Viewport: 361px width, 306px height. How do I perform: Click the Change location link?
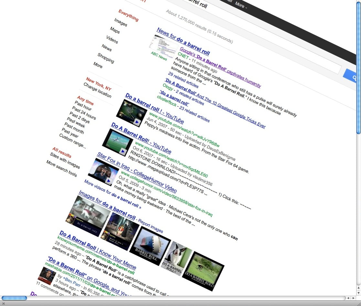[97, 90]
